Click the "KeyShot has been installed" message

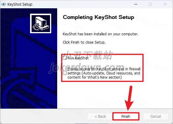pyautogui.click(x=101, y=34)
